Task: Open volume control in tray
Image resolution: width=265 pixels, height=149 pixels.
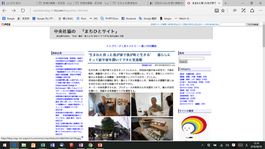Action: [227, 145]
